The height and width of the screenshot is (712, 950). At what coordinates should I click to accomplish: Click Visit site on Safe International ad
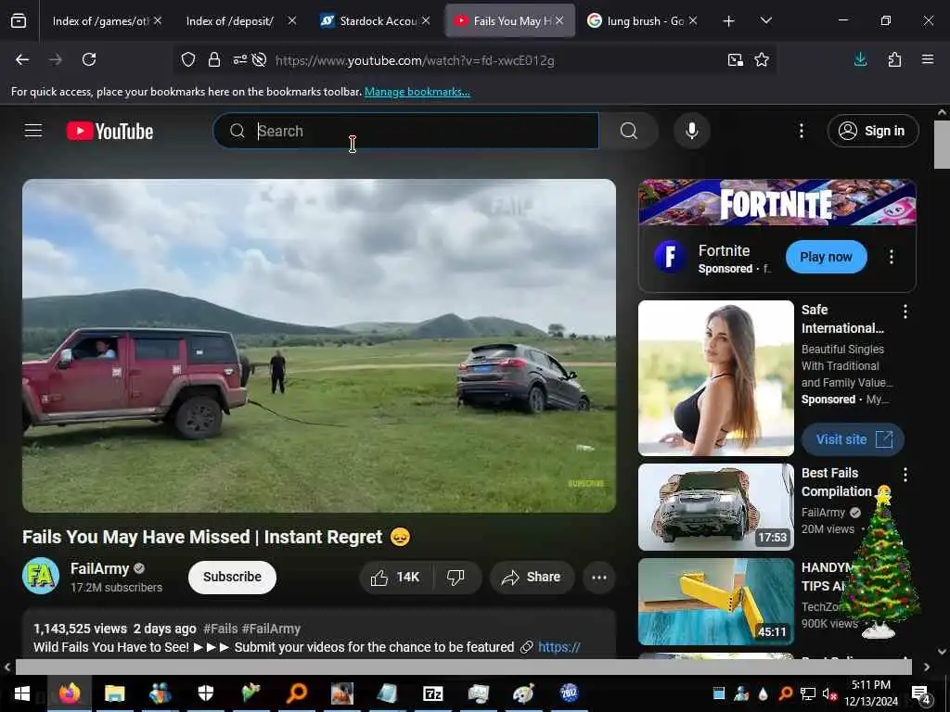[853, 439]
